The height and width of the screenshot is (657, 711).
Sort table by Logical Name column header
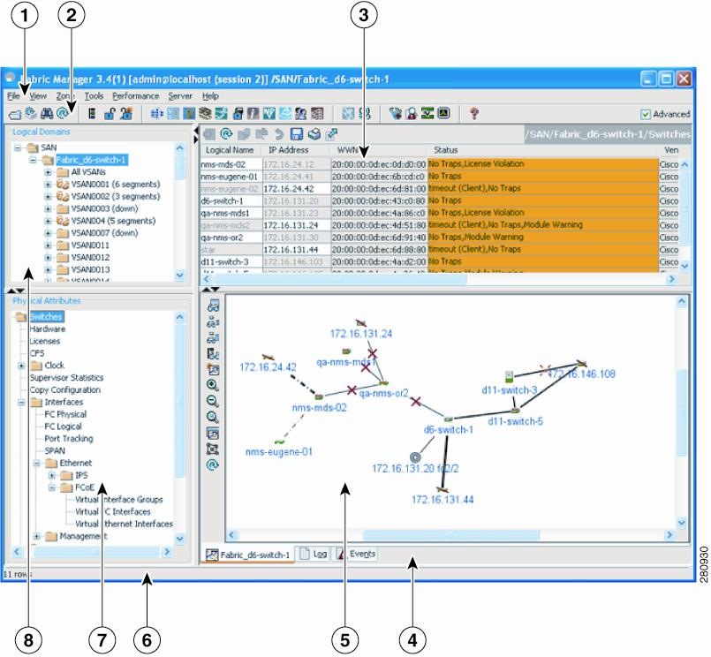click(x=230, y=150)
